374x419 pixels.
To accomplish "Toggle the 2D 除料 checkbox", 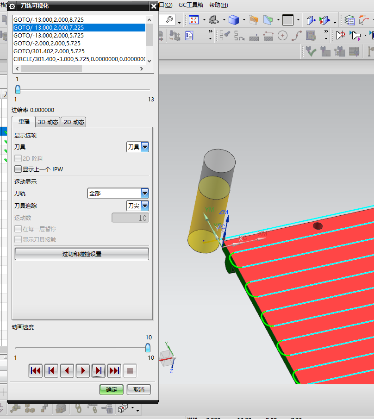I will pos(18,158).
